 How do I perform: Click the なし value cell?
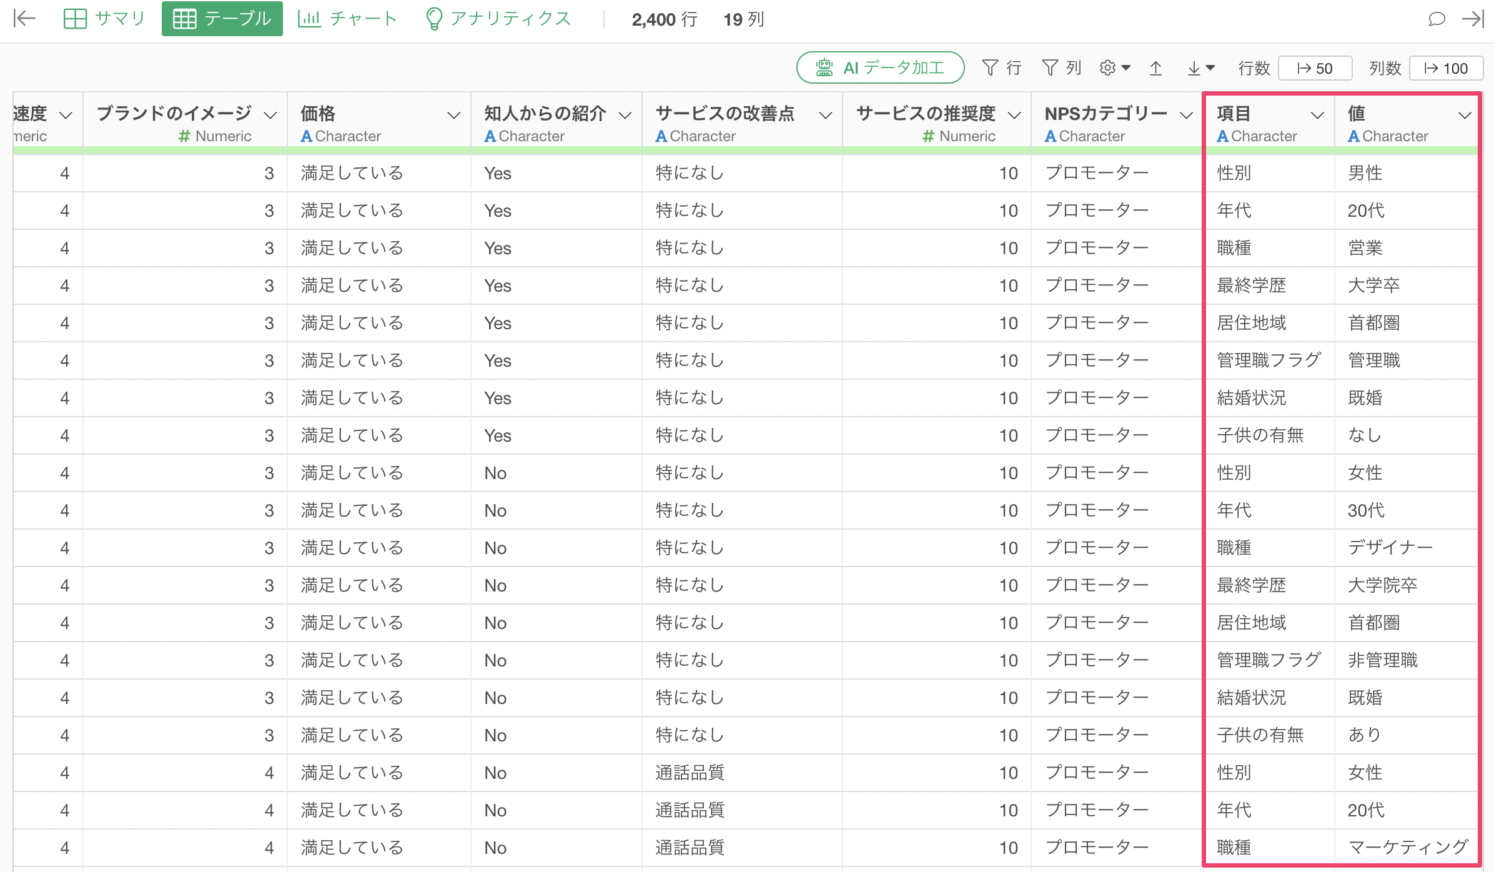click(x=1407, y=435)
